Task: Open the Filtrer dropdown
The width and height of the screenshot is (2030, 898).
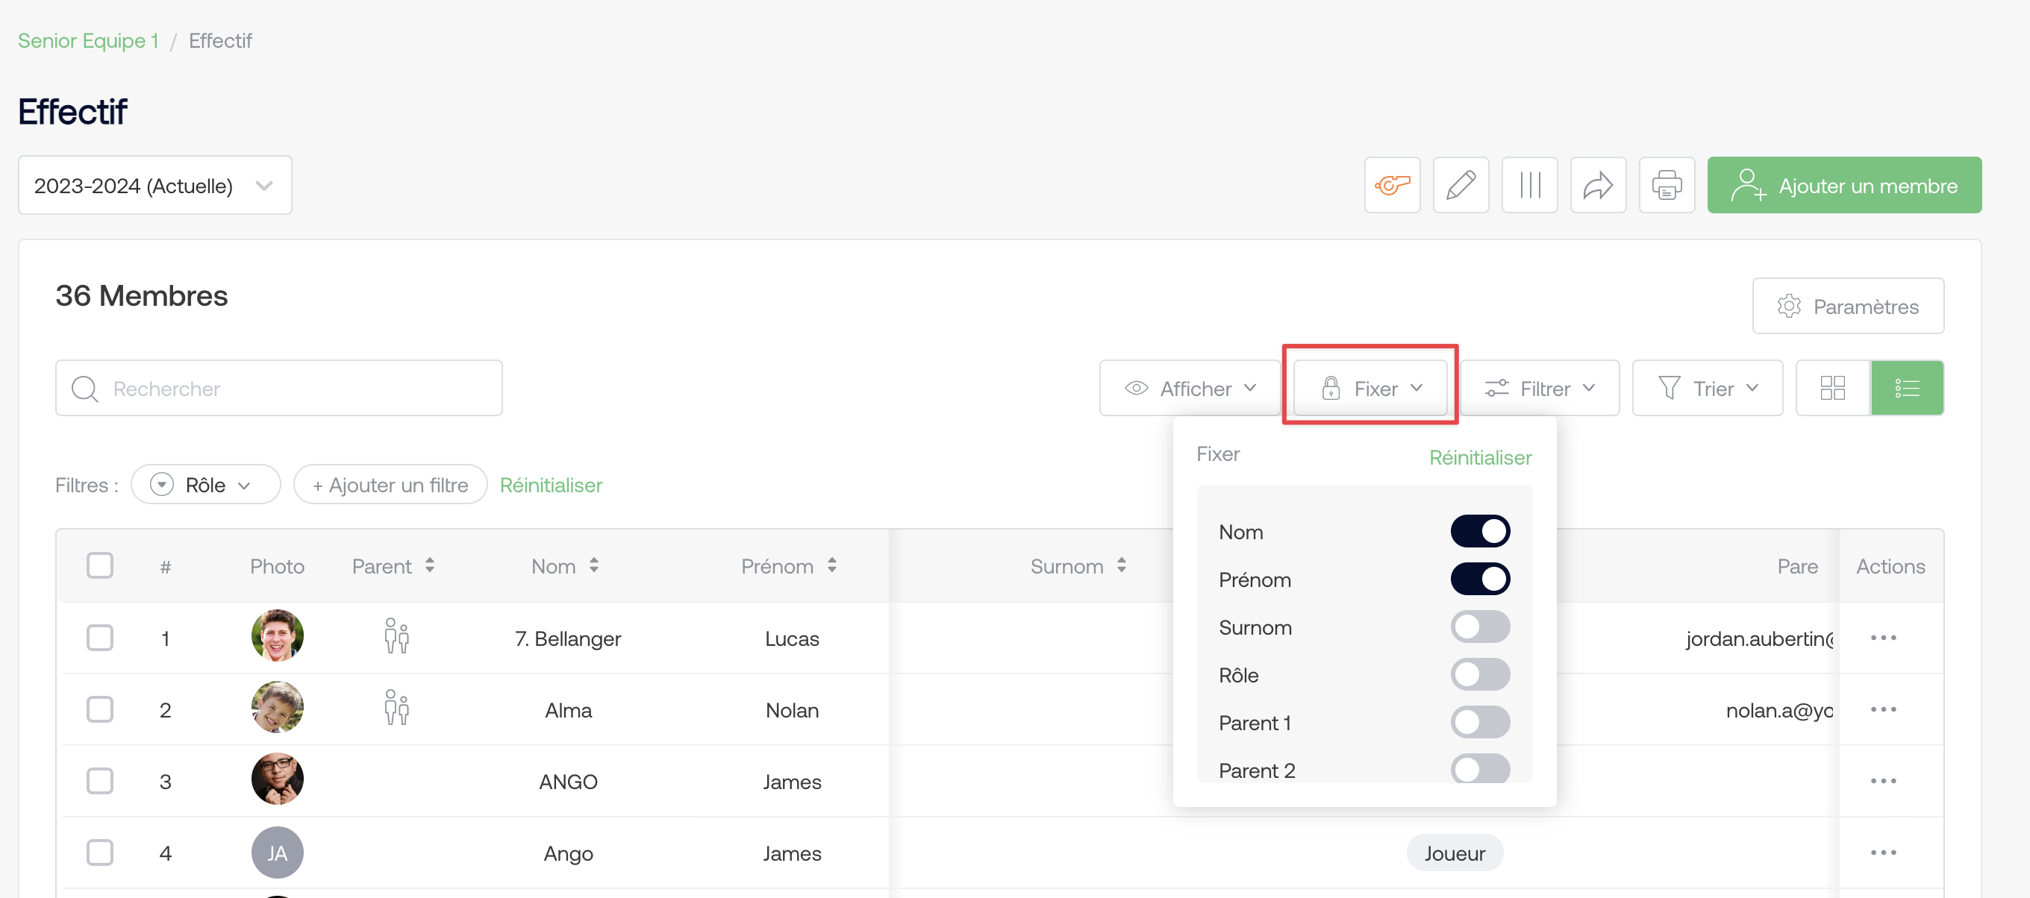Action: 1539,389
